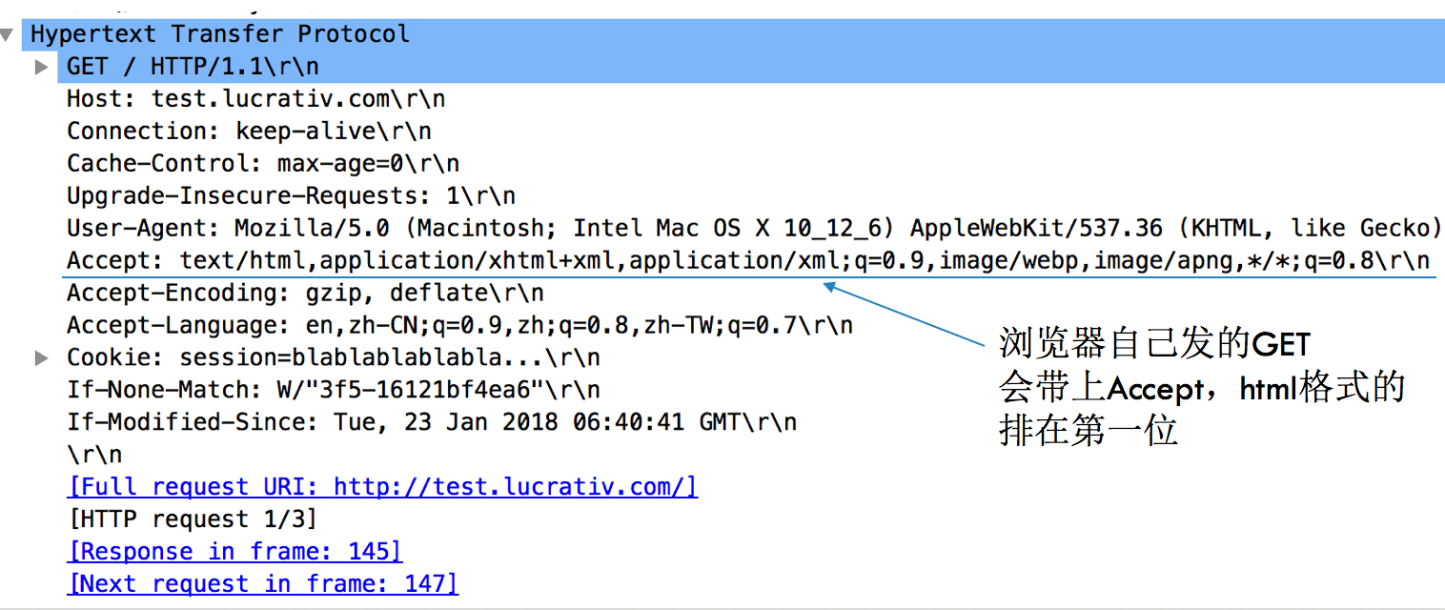Screen dimensions: 1445x610
Task: Click the Hypertext Transfer Protocol header row
Action: coord(722,34)
